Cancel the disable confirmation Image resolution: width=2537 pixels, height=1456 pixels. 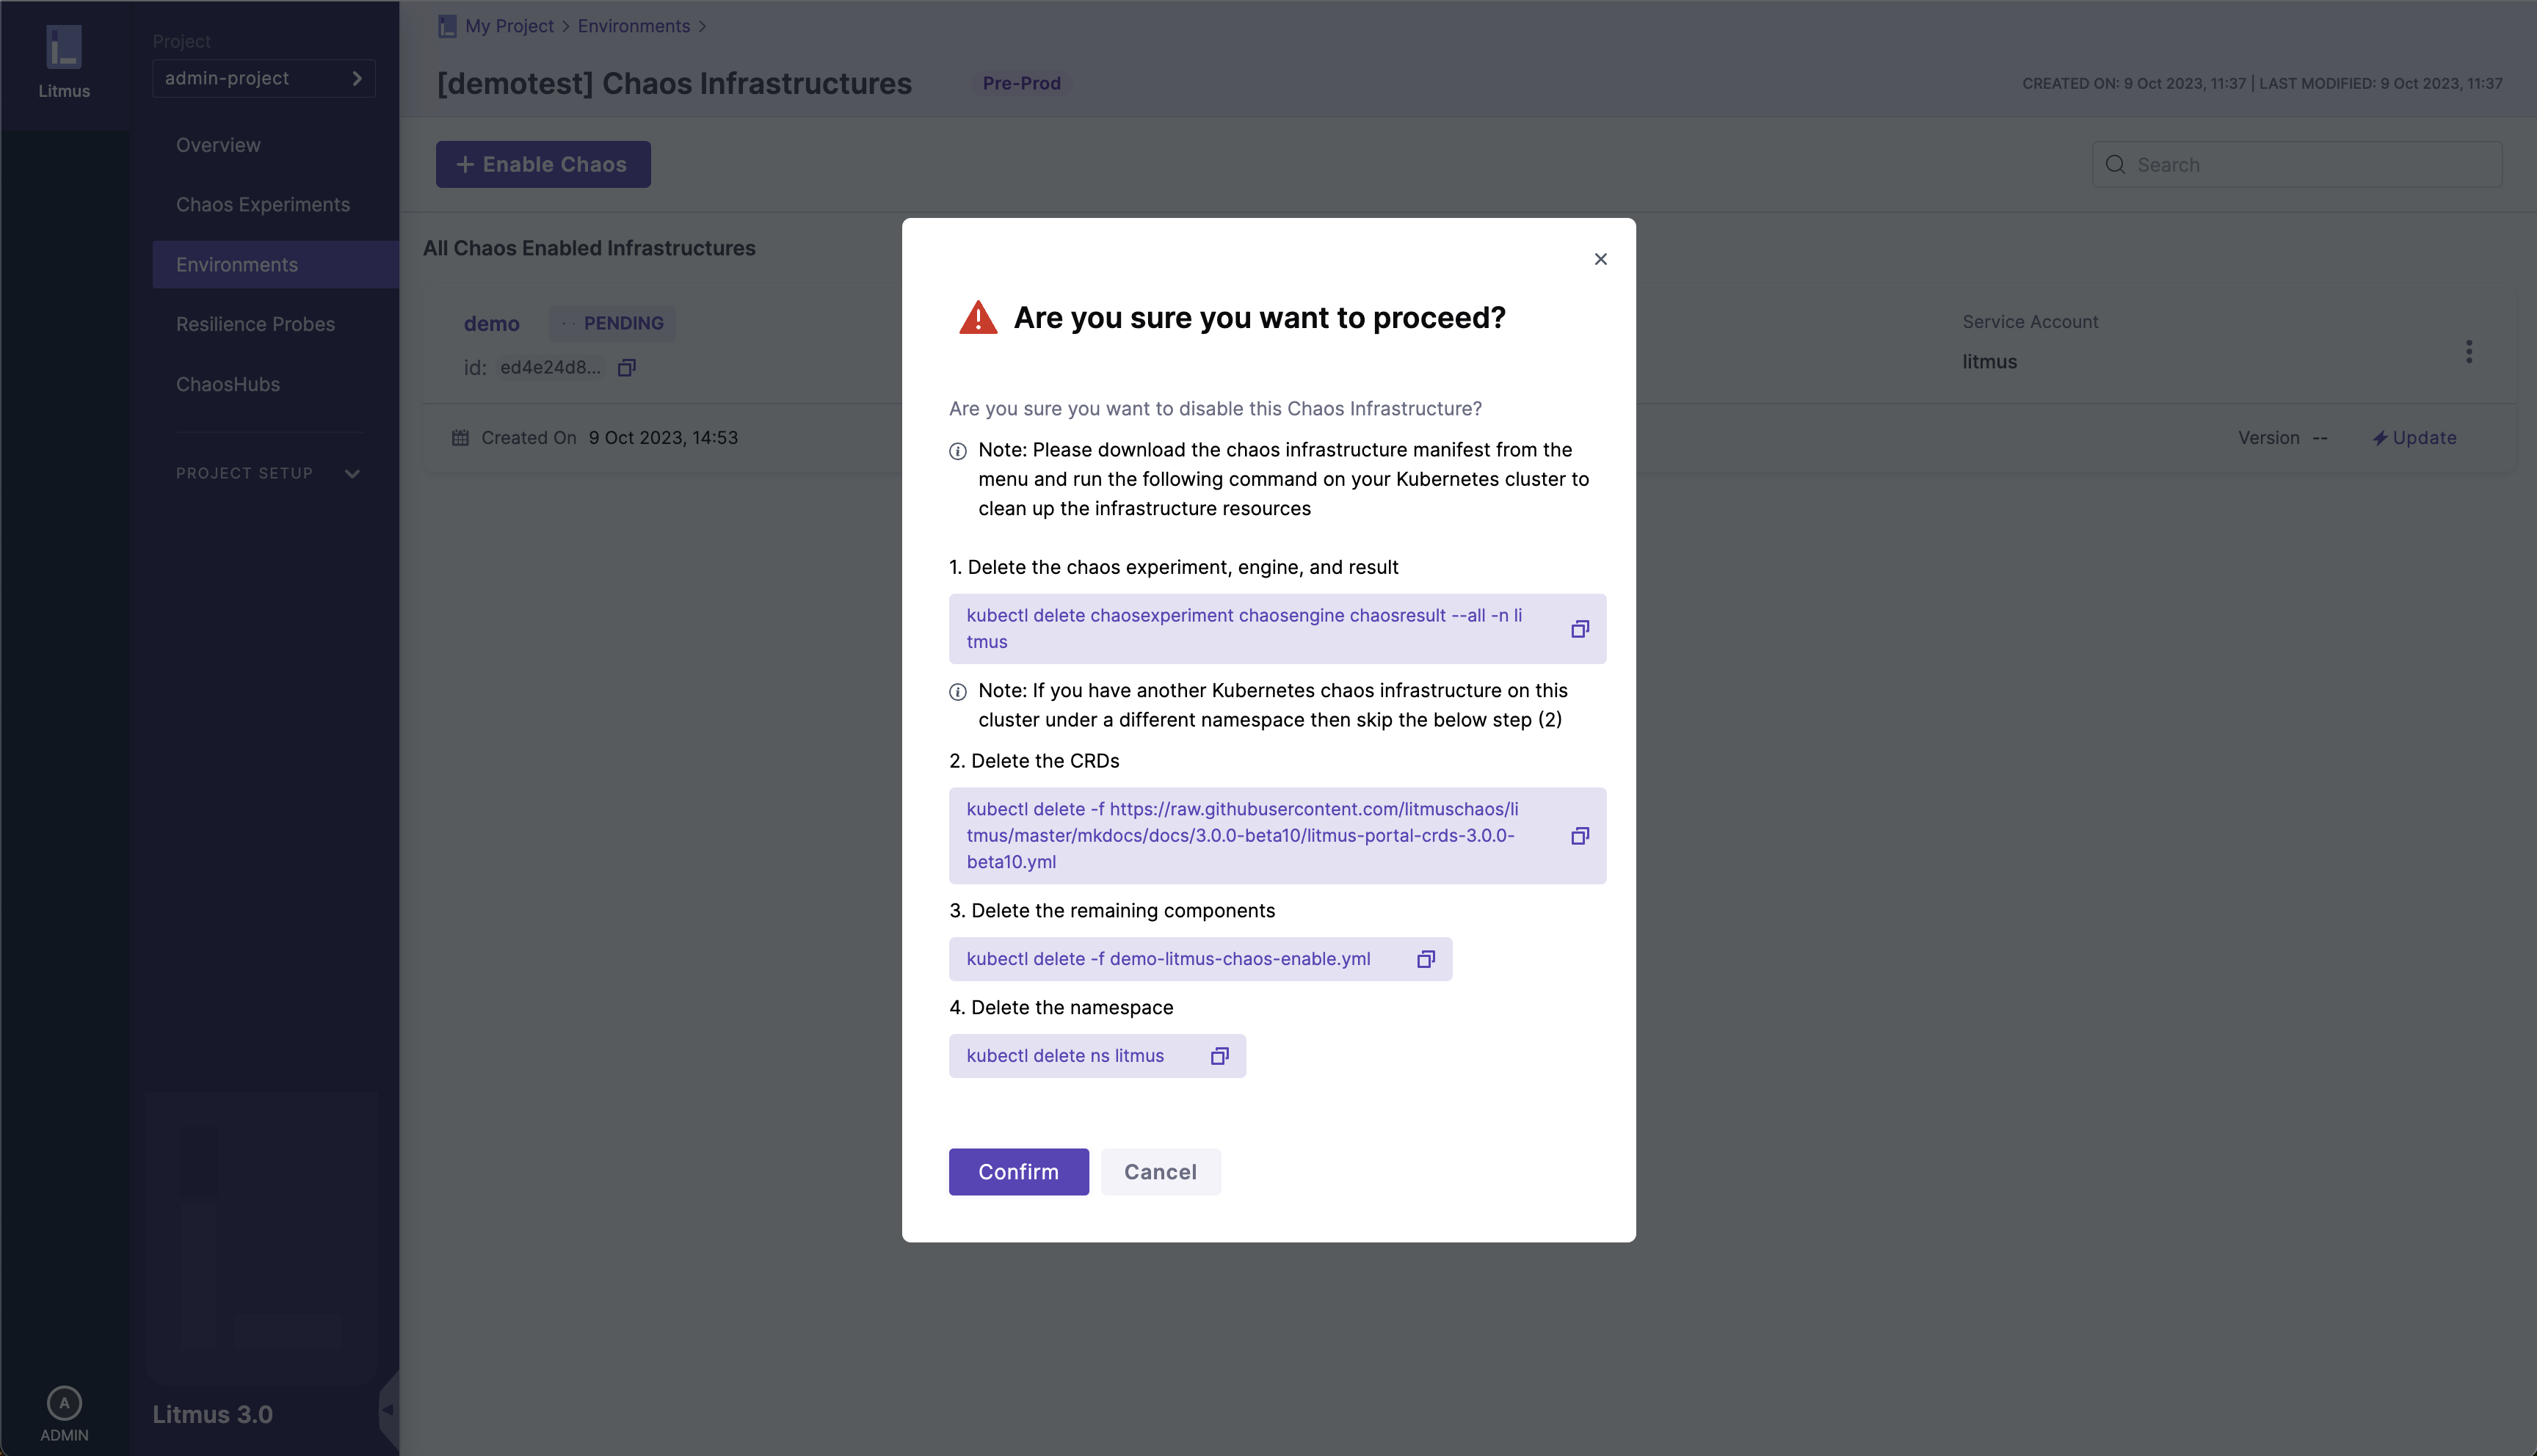pyautogui.click(x=1160, y=1172)
